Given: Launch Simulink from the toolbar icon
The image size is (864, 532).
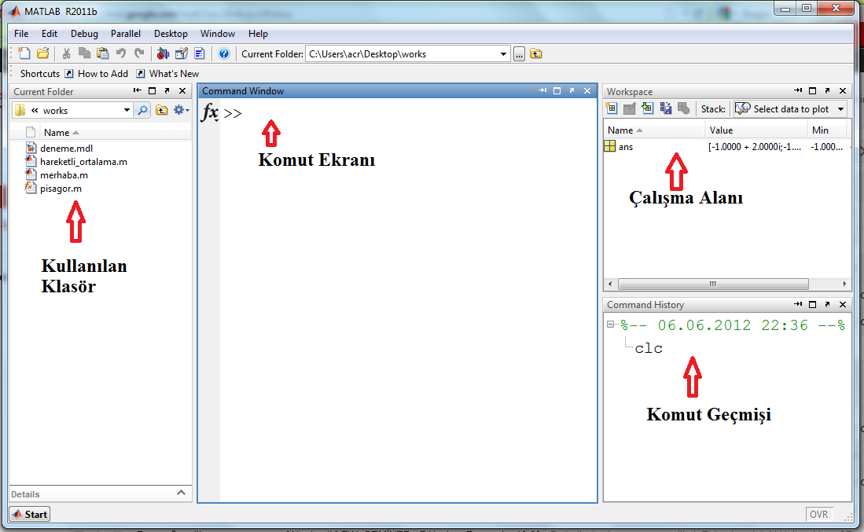Looking at the screenshot, I should click(x=163, y=53).
